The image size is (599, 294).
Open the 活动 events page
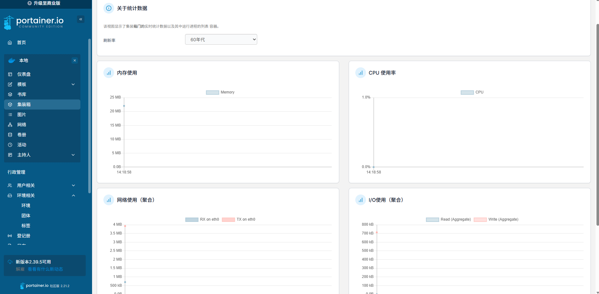[22, 145]
